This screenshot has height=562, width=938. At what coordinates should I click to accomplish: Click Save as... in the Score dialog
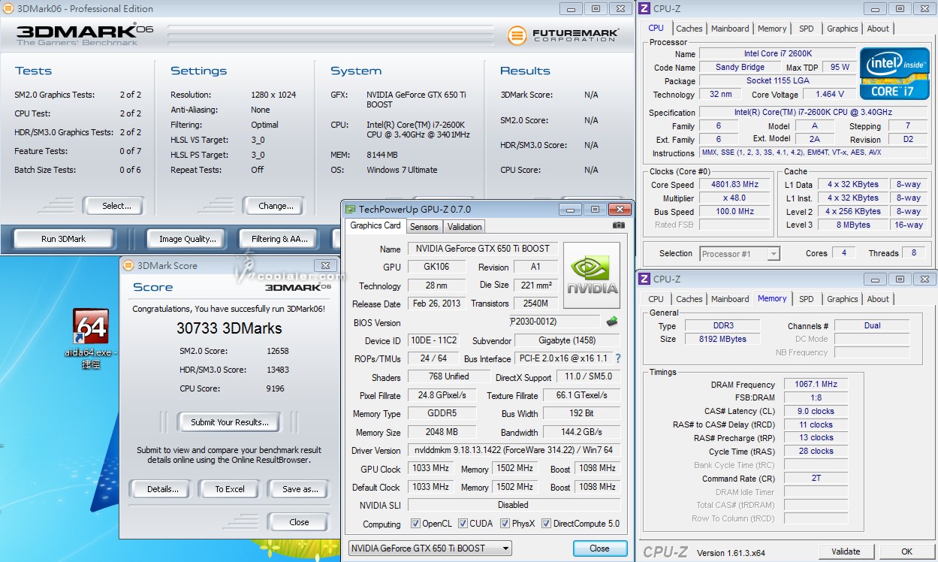click(300, 489)
